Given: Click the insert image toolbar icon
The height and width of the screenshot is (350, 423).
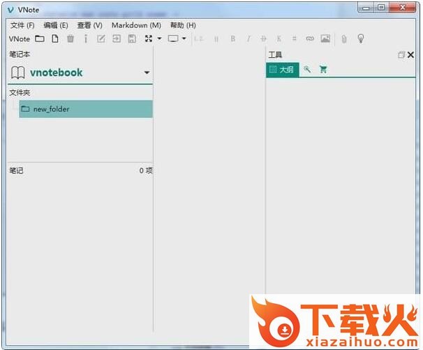Looking at the screenshot, I should (325, 39).
